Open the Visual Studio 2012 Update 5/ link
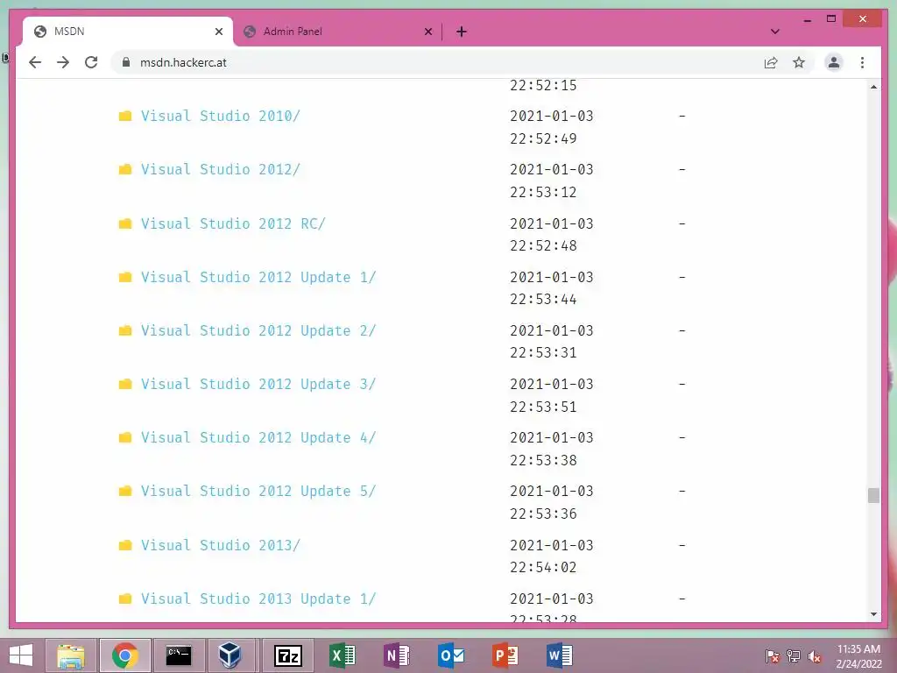 coord(258,491)
